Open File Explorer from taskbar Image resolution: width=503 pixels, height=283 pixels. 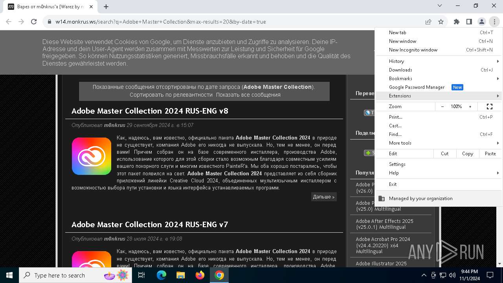coord(180,275)
